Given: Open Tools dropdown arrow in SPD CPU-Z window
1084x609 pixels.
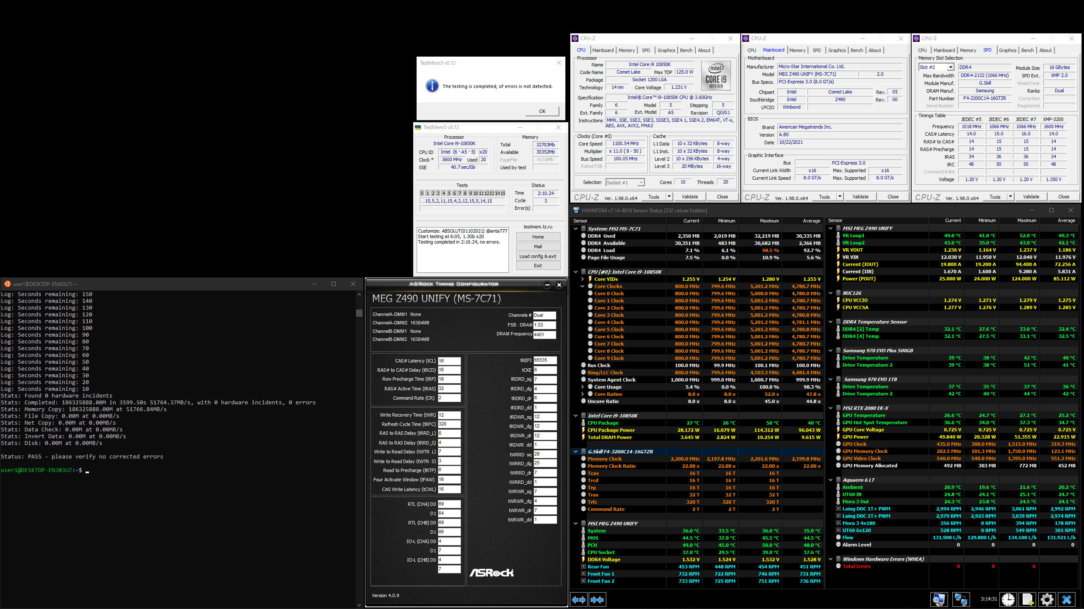Looking at the screenshot, I should tap(1010, 197).
